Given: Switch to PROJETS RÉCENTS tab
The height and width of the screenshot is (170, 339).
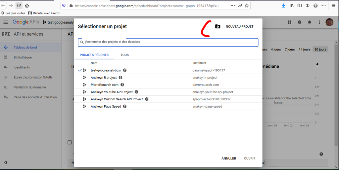Looking at the screenshot, I should tap(94, 55).
